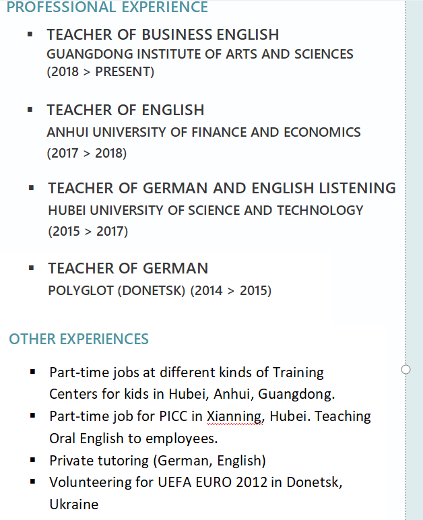The height and width of the screenshot is (520, 423).
Task: Click the (2015 > 2017) date text
Action: [x=88, y=231]
